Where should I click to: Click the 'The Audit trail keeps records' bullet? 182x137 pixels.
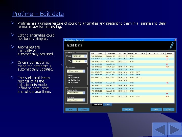click(34, 85)
